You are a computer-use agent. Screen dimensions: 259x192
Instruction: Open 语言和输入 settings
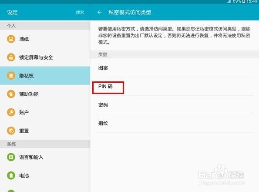(x=45, y=157)
